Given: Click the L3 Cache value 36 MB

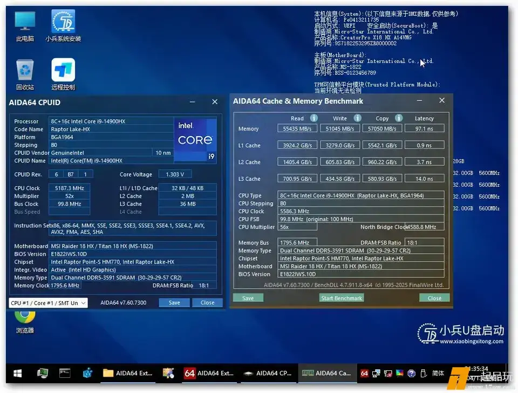Looking at the screenshot, I should (188, 204).
